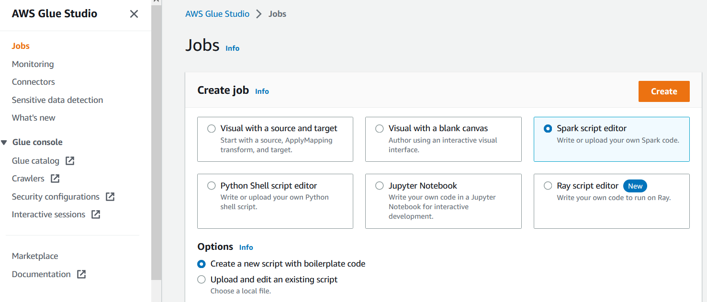Click the Crawlers external link icon
Viewport: 707px width, 302px height.
55,179
